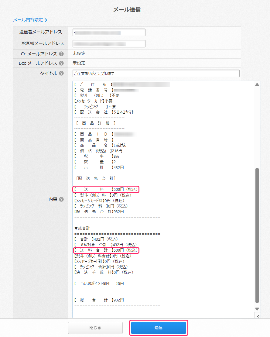The image size is (270, 337).
Task: Show the help icon next to 内容
Action: (x=61, y=199)
